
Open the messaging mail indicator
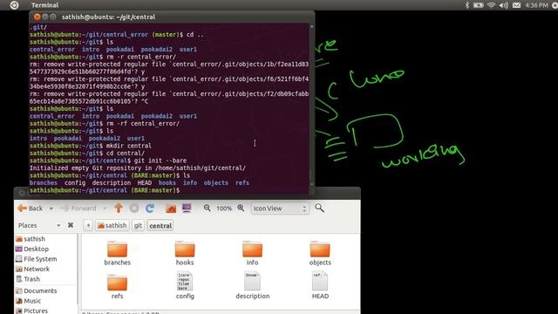517,5
